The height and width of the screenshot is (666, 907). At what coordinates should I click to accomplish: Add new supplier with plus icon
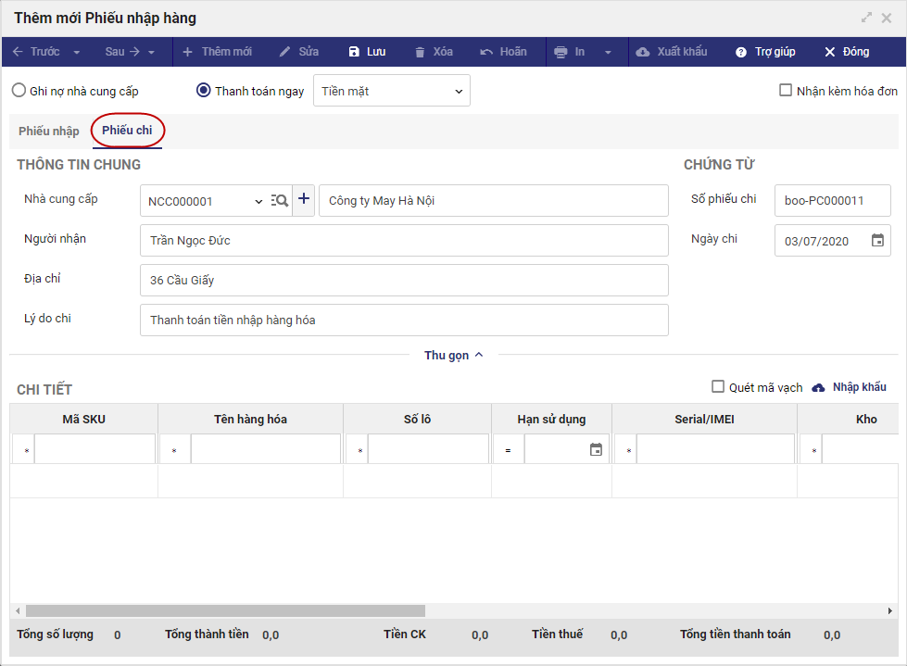click(x=304, y=199)
